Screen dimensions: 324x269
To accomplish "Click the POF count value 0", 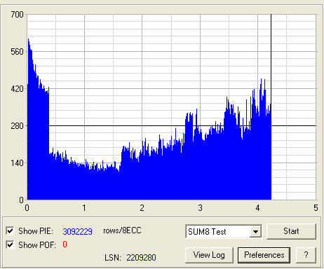I will (65, 244).
